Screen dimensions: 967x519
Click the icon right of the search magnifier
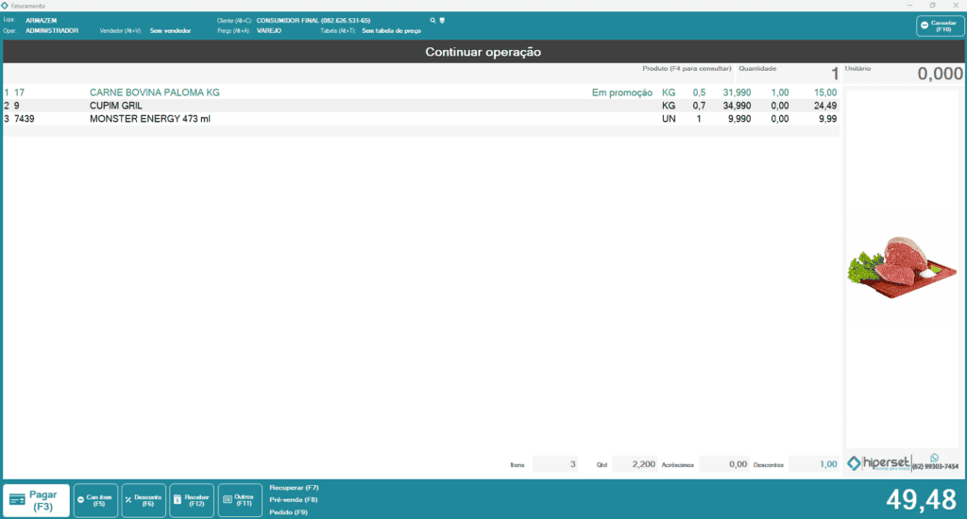(x=442, y=20)
